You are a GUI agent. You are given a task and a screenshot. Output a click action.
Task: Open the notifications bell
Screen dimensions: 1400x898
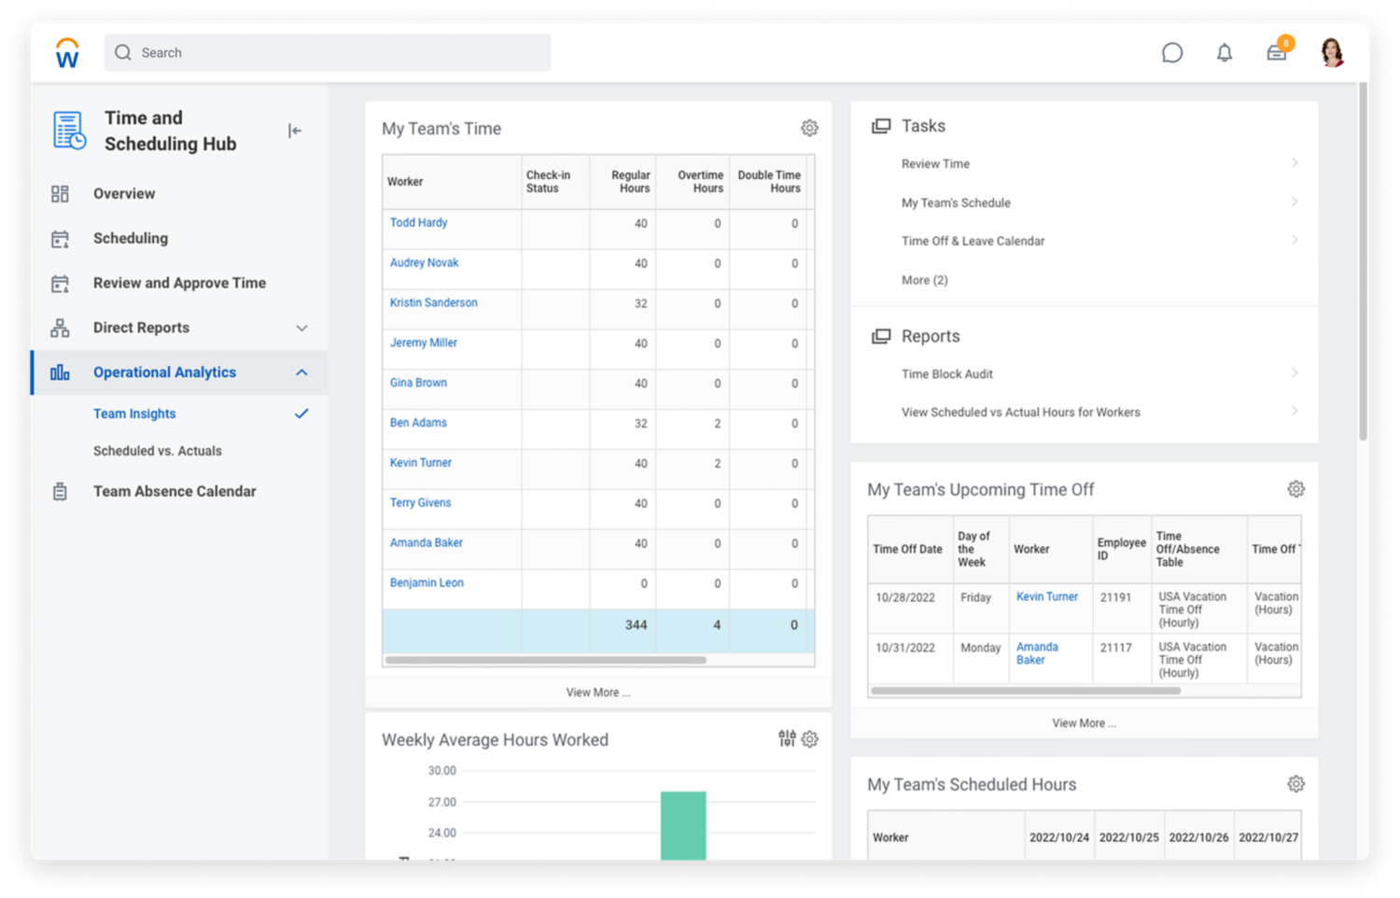pyautogui.click(x=1224, y=53)
